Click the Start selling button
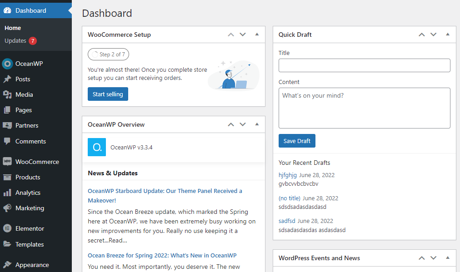The image size is (460, 272). click(x=108, y=94)
